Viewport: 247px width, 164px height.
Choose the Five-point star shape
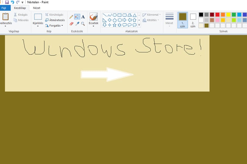pos(115,25)
